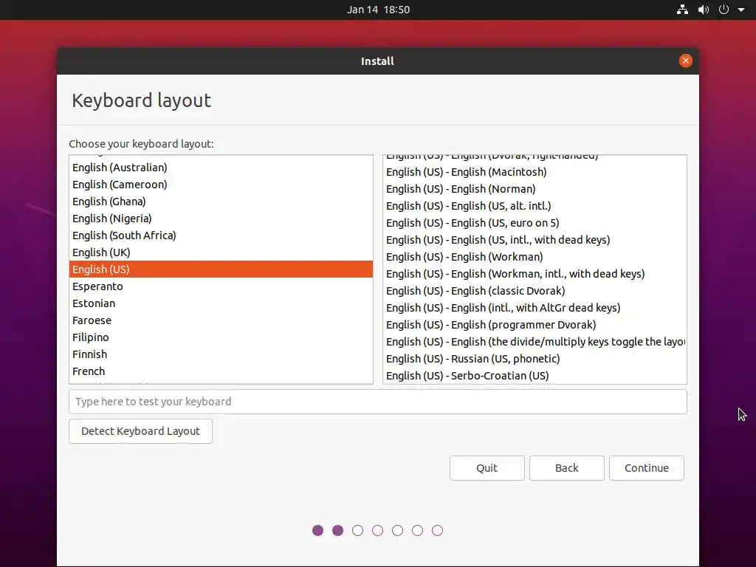Image resolution: width=756 pixels, height=567 pixels.
Task: Go Back to the previous step
Action: click(566, 468)
